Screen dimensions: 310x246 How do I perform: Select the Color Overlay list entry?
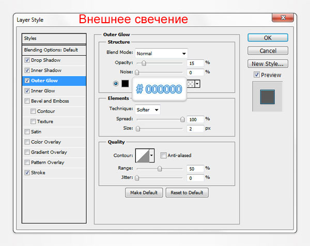[54, 142]
